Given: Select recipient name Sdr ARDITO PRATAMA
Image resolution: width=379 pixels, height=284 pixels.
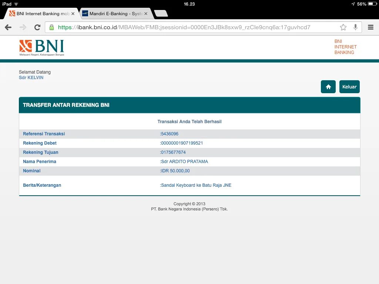Looking at the screenshot, I should [x=184, y=162].
